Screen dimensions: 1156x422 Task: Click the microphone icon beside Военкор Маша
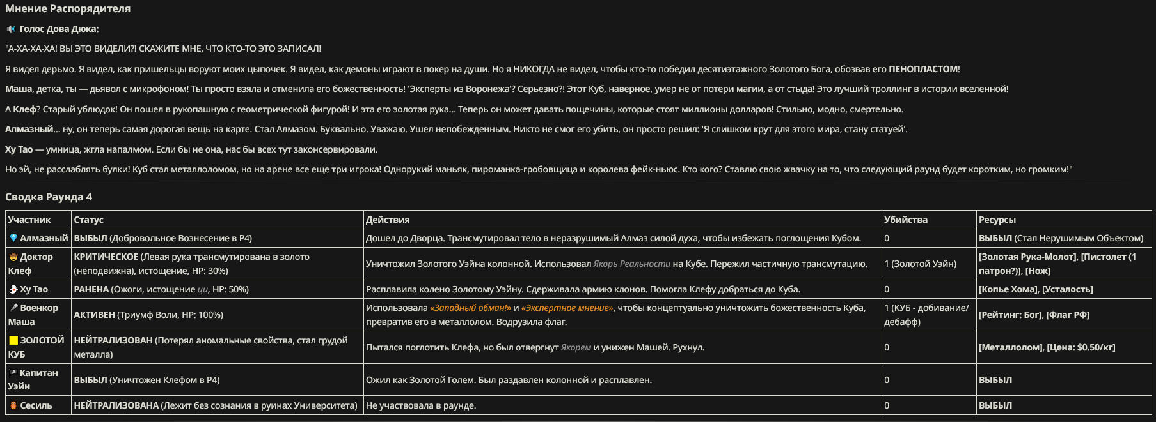pyautogui.click(x=13, y=308)
